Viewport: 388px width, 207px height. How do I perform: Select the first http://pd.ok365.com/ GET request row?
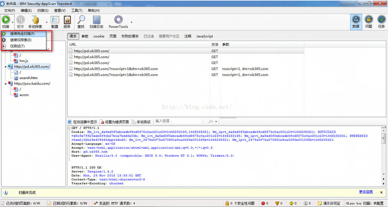[x=186, y=51]
